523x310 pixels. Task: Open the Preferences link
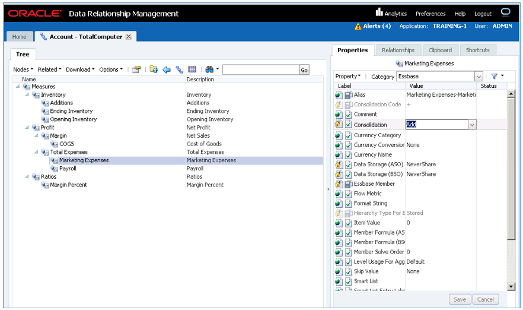click(x=430, y=14)
